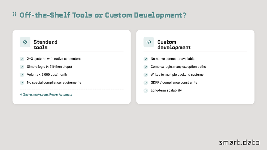Click the check icon next to 2–3 systems with native connectors

tap(22, 59)
